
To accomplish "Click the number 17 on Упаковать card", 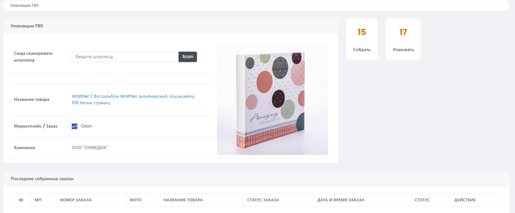I will tap(403, 32).
